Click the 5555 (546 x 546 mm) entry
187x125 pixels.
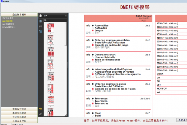(167, 53)
